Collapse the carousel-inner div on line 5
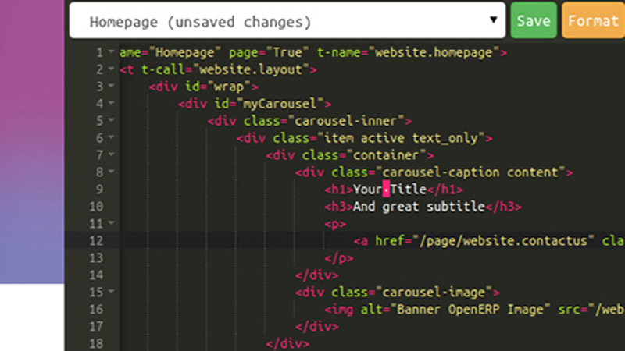This screenshot has width=625, height=351. [x=112, y=121]
